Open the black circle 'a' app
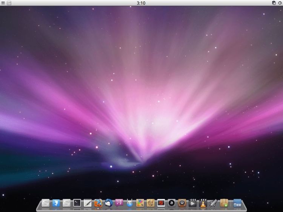 [172, 203]
